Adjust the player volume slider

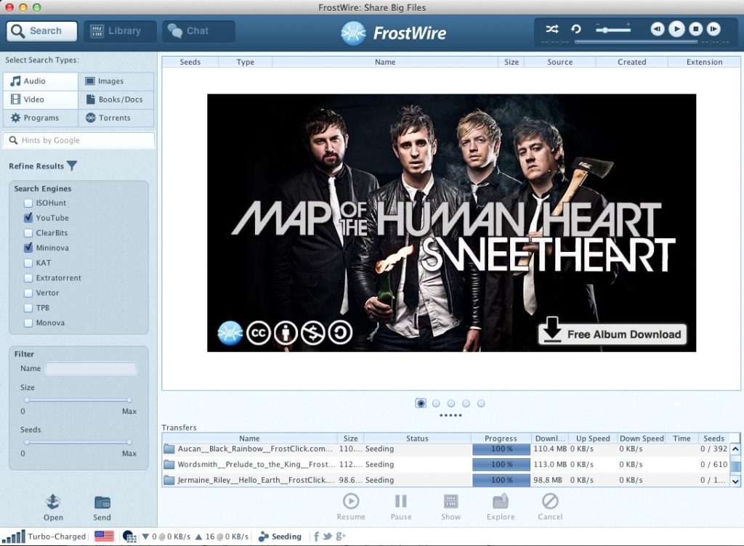pos(613,29)
